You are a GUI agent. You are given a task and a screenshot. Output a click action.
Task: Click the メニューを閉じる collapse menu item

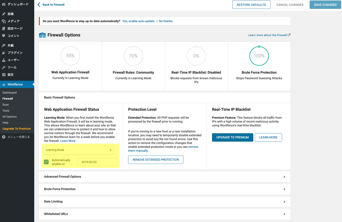pos(17,137)
